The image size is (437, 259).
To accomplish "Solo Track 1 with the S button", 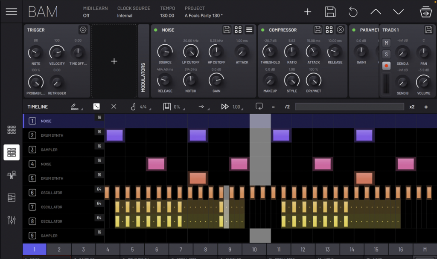I will click(386, 55).
